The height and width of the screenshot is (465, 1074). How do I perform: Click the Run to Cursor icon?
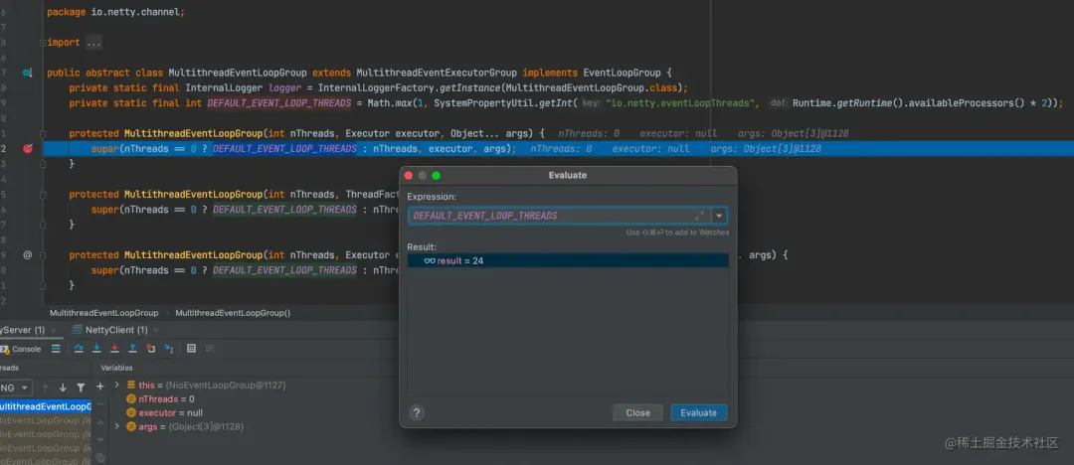point(168,349)
